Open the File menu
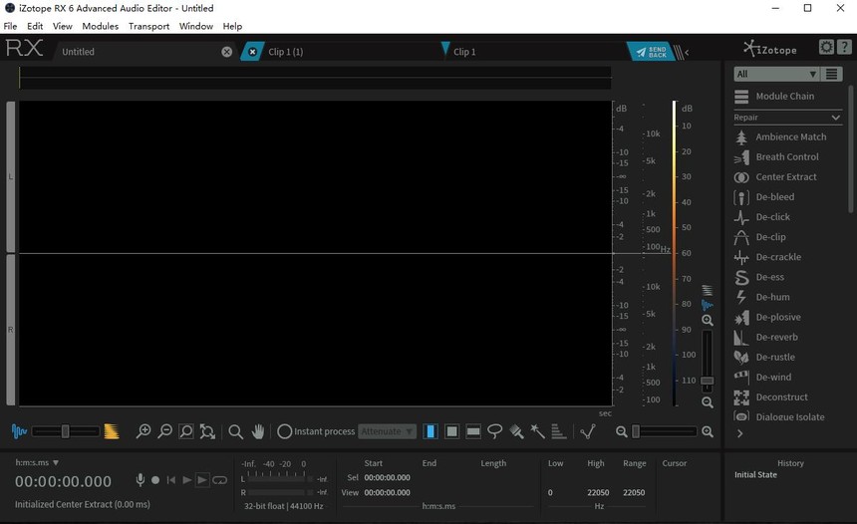The image size is (857, 524). click(x=10, y=26)
